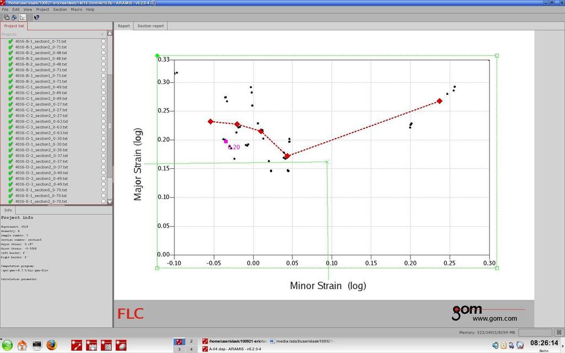
Task: Toggle the circle for 4016-D-2_section2_0-37.txt
Action: coord(103,167)
